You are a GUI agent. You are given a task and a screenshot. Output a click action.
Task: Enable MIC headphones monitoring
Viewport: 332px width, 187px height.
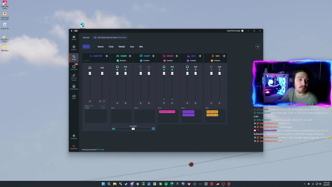coord(211,67)
